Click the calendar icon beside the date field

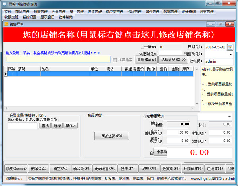click(x=229, y=47)
